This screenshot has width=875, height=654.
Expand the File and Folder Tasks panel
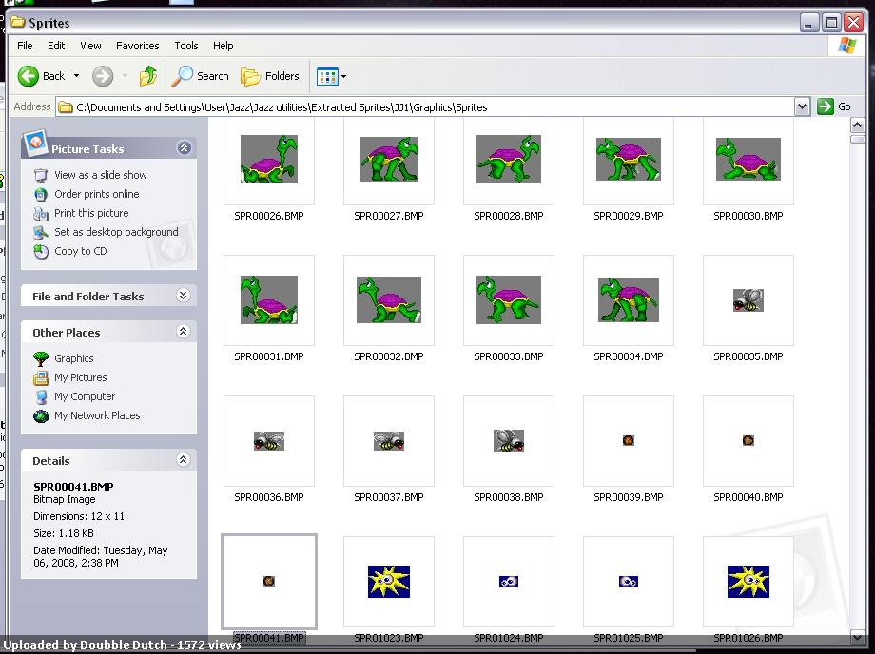184,297
